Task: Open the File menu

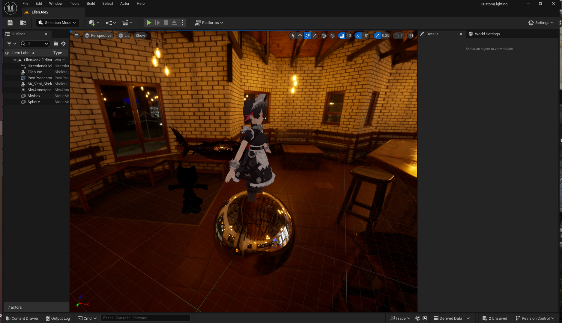Action: point(25,4)
